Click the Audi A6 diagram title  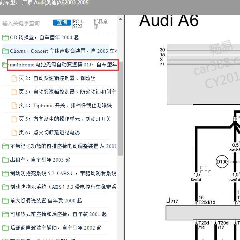coord(169,21)
